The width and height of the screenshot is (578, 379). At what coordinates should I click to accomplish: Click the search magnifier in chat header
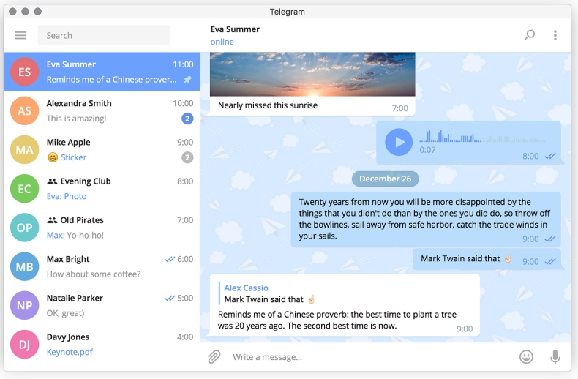point(529,35)
